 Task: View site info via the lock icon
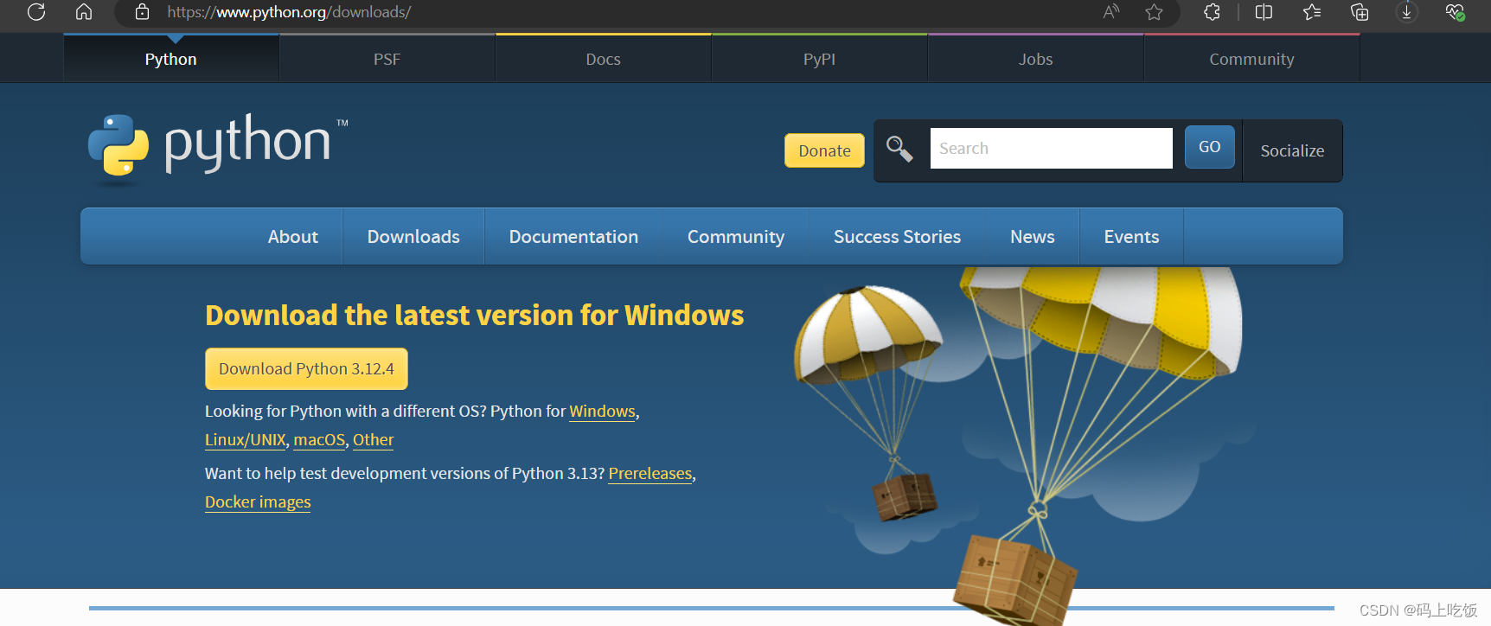pos(143,12)
